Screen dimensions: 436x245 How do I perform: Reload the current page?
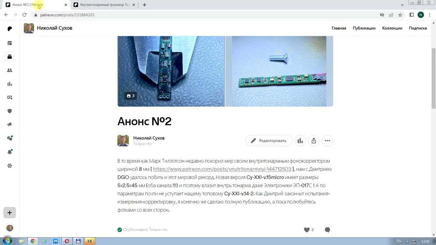click(25, 15)
